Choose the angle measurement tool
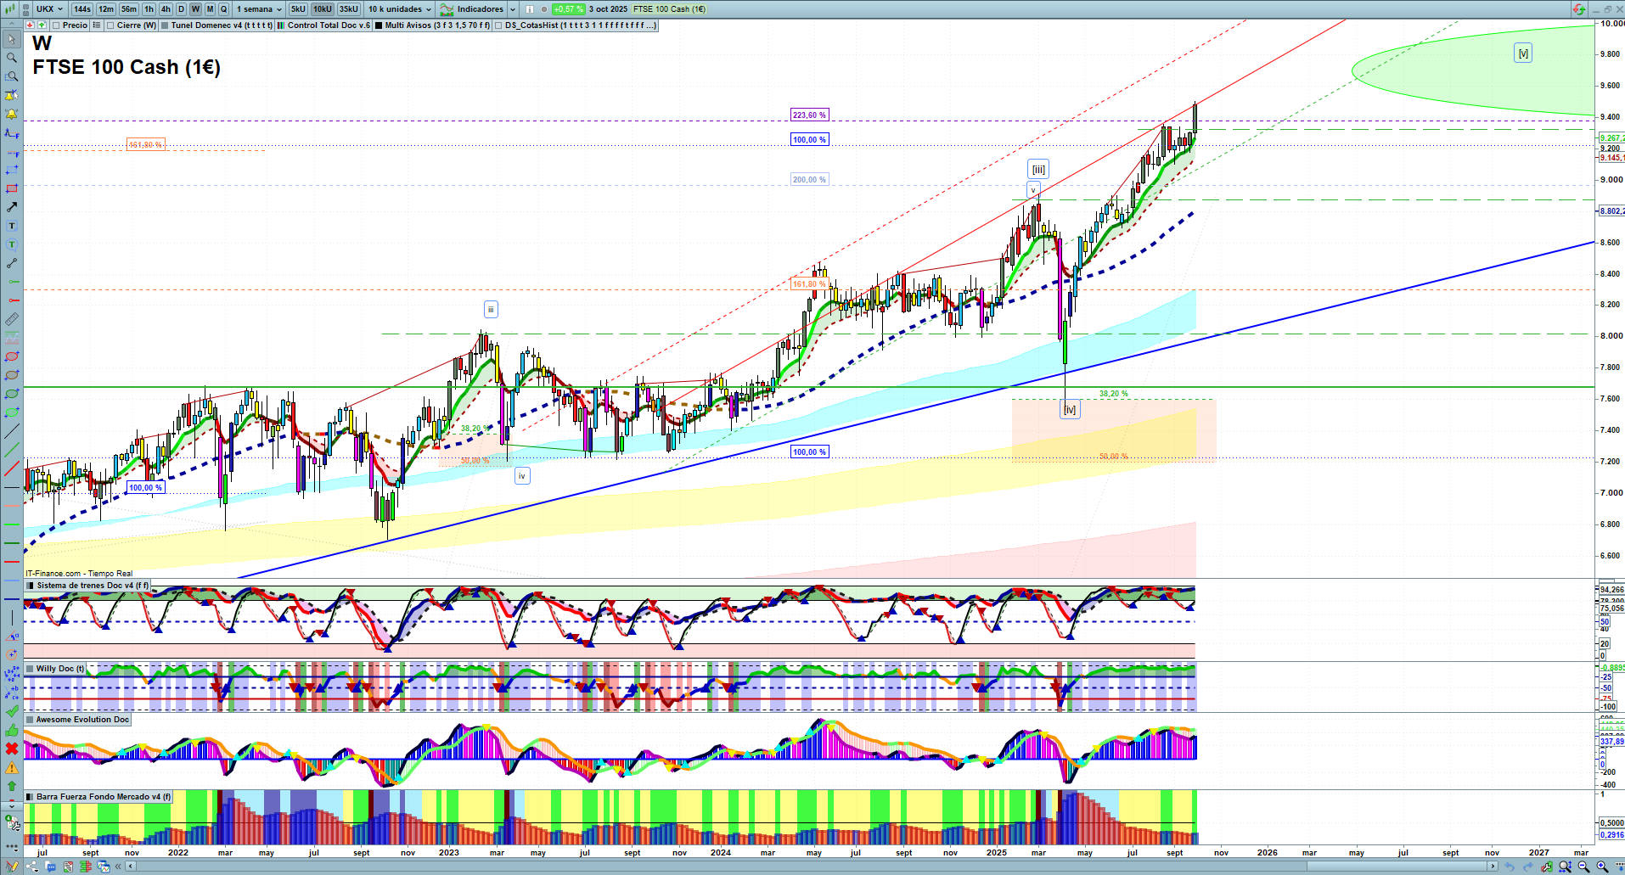This screenshot has width=1625, height=875. (12, 637)
